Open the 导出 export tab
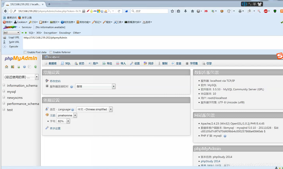 click(x=107, y=63)
